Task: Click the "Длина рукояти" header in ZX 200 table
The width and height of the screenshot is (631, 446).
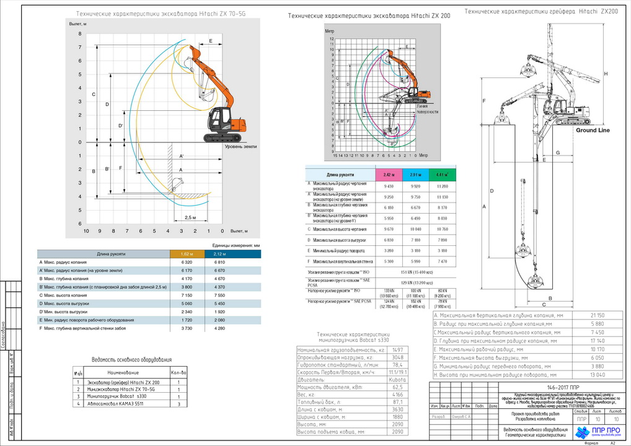Action: (340, 175)
